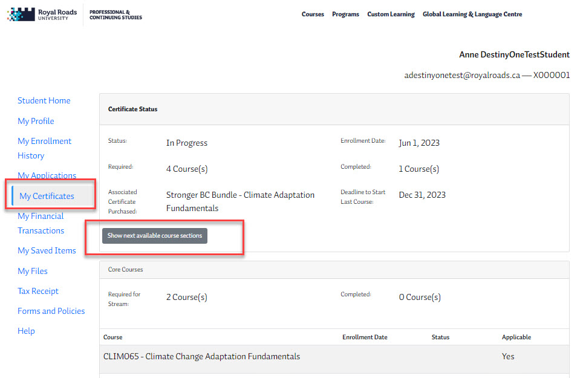
Task: Click the 1 Course(s) completed value
Action: click(419, 169)
